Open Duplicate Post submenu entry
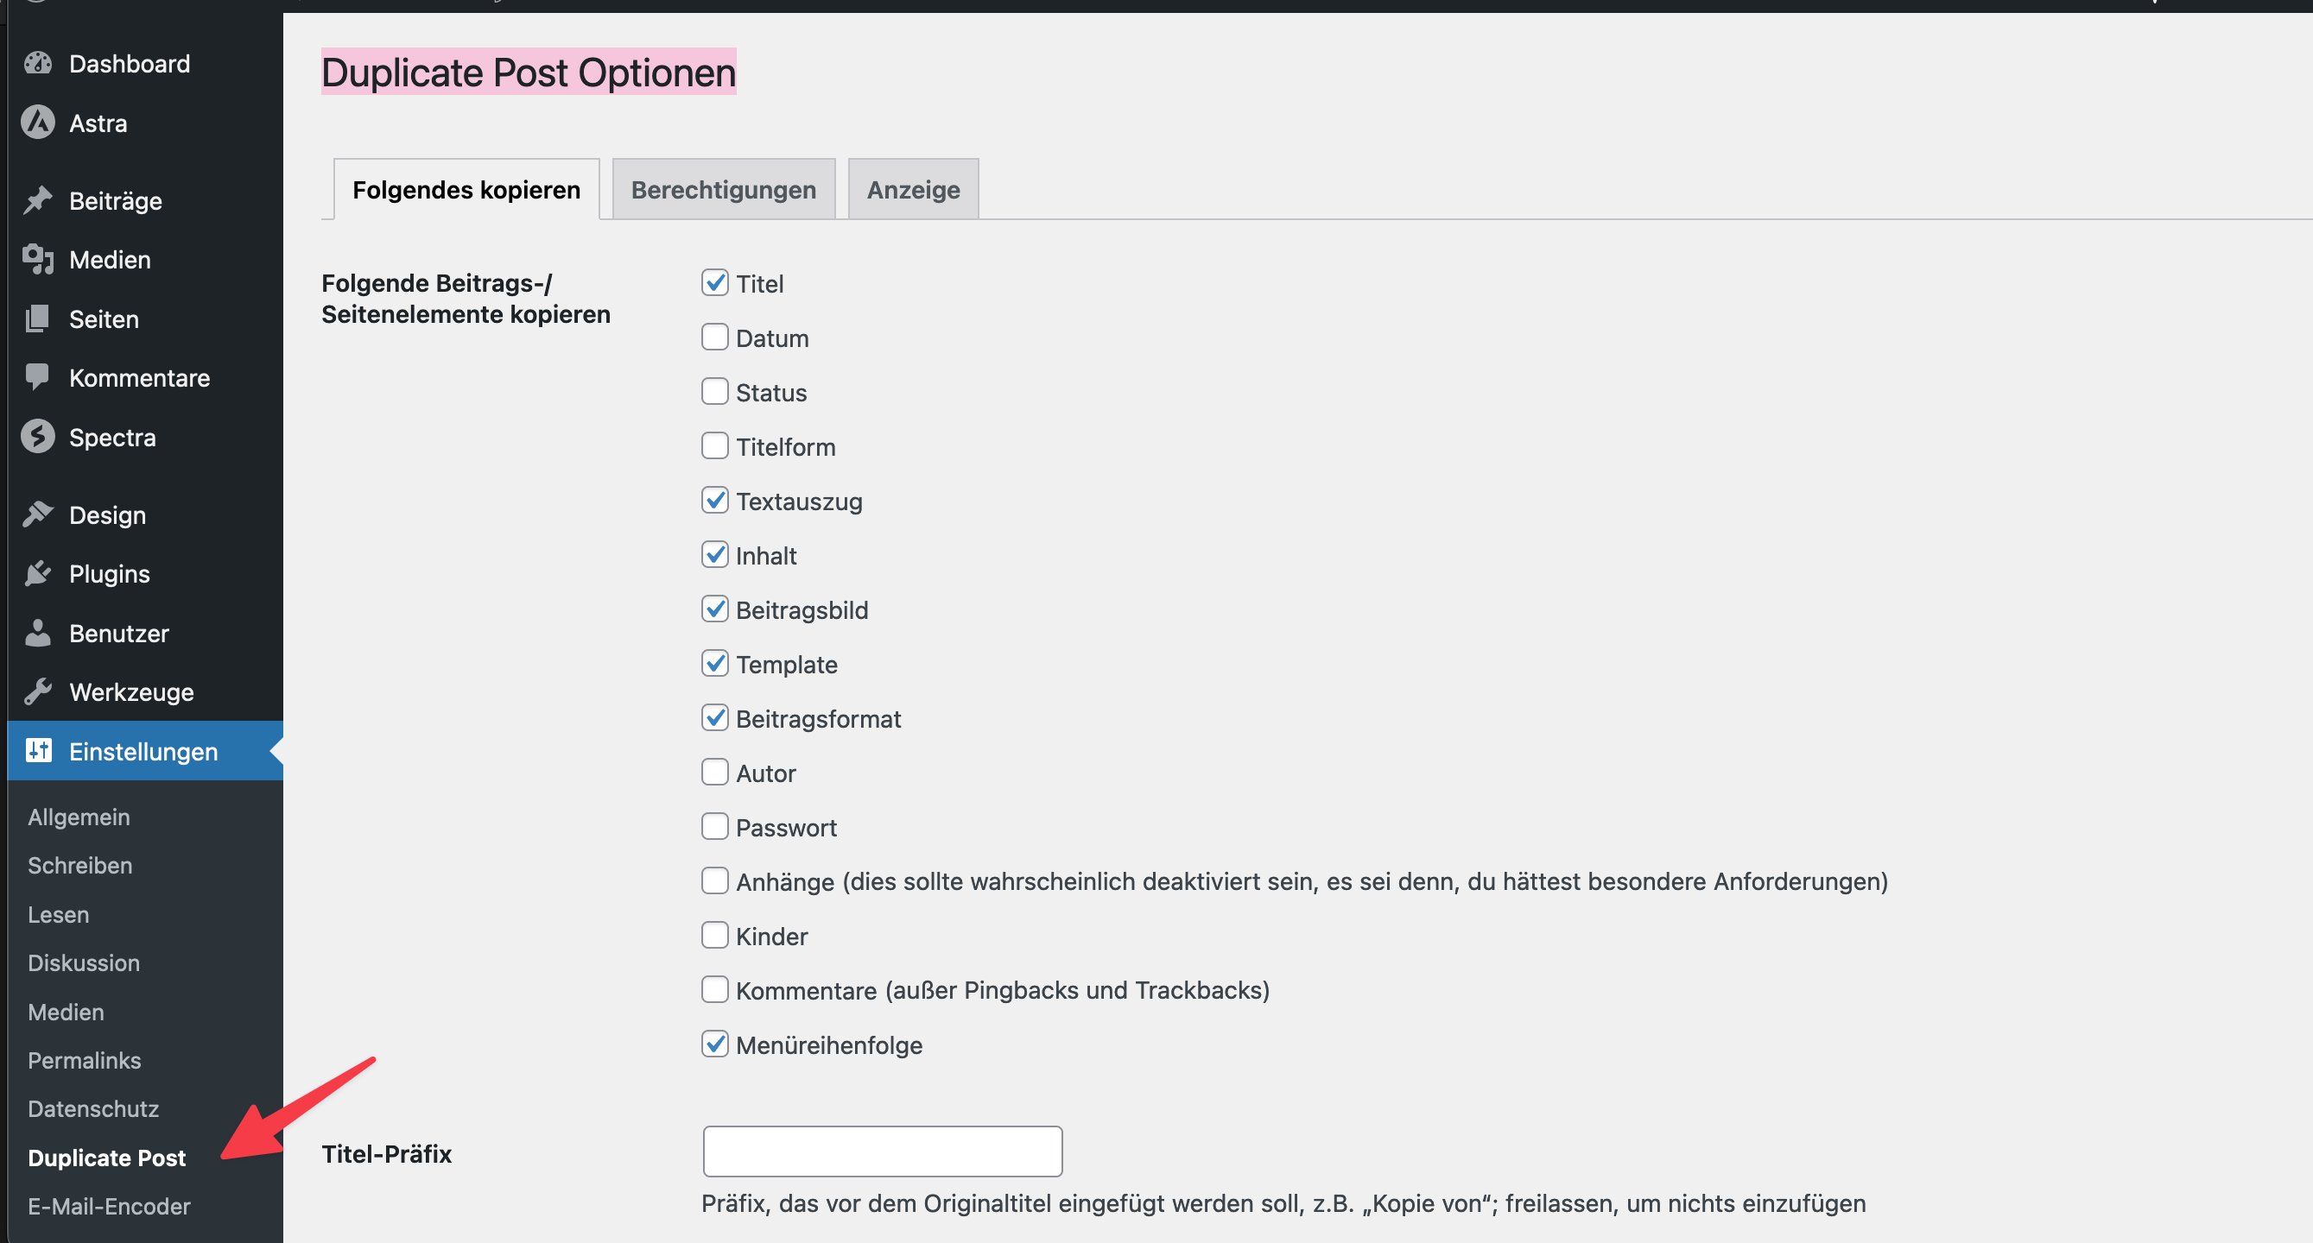The height and width of the screenshot is (1243, 2313). point(107,1157)
